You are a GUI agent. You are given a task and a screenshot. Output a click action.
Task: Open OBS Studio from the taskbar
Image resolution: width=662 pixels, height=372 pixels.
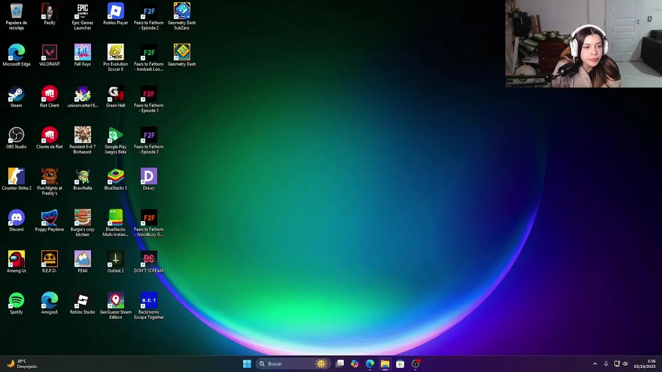(415, 364)
